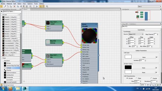Click the white Cell Color swatch
Image resolution: width=162 pixels, height=91 pixels.
click(x=128, y=57)
